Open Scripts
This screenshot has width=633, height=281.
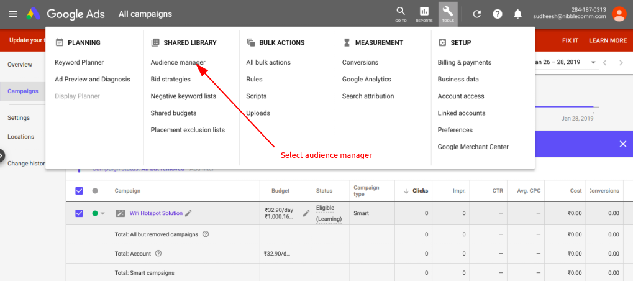(x=257, y=96)
